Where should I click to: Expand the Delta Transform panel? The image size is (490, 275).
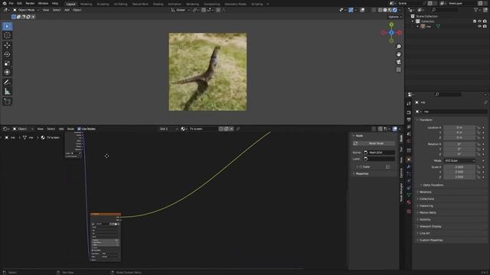tap(433, 185)
